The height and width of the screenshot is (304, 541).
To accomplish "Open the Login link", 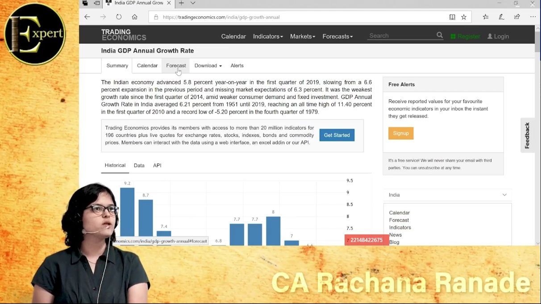I will tap(498, 37).
